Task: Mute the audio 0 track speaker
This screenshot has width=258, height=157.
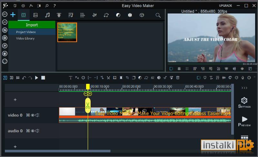Action: point(37,131)
